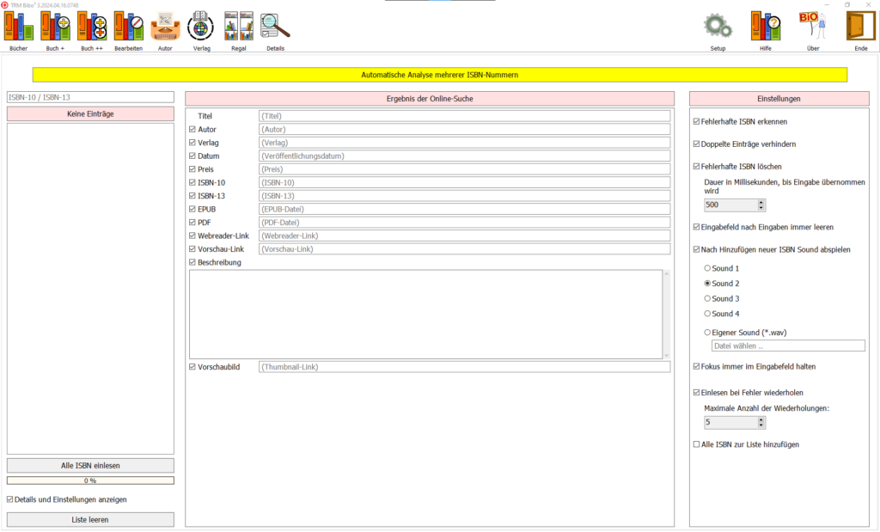
Task: Click the 'Alle ISBN einlesen' button
Action: (x=90, y=465)
